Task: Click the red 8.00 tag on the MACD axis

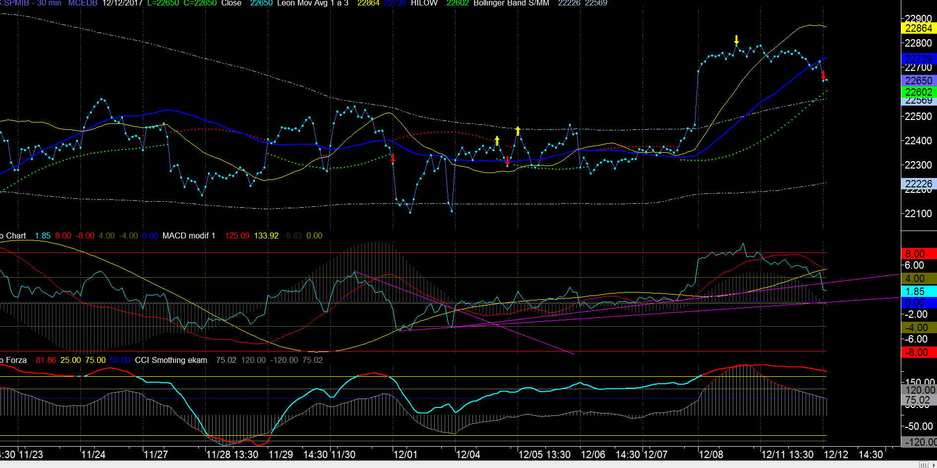Action: point(919,254)
